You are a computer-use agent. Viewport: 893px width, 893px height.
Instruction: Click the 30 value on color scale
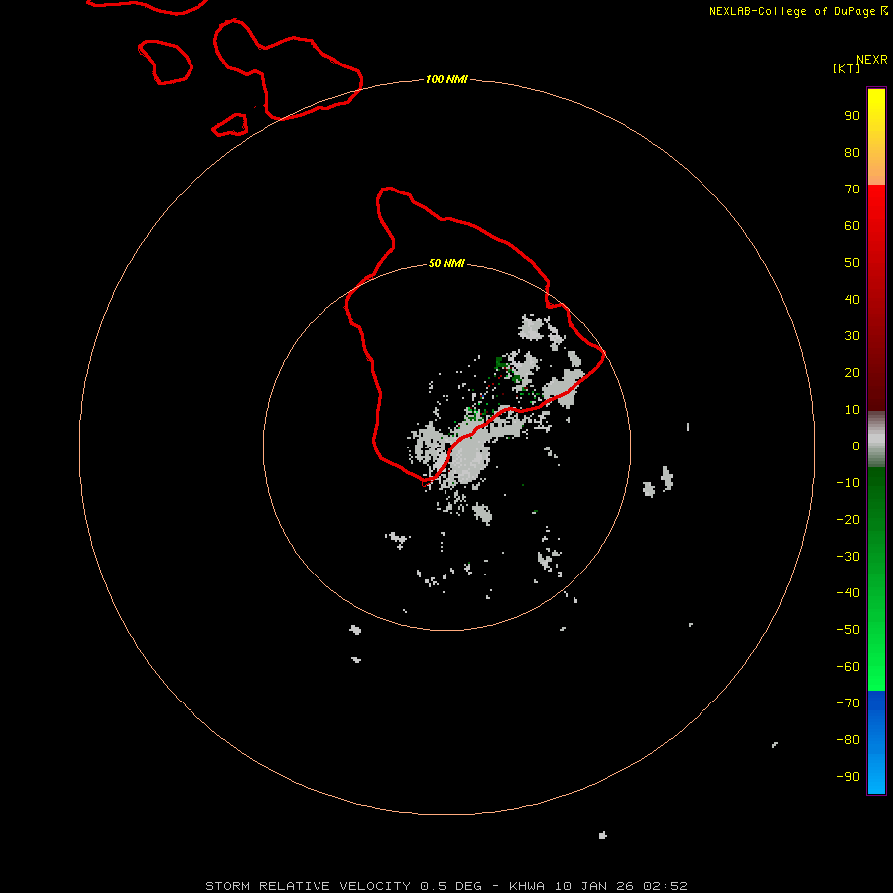point(852,336)
